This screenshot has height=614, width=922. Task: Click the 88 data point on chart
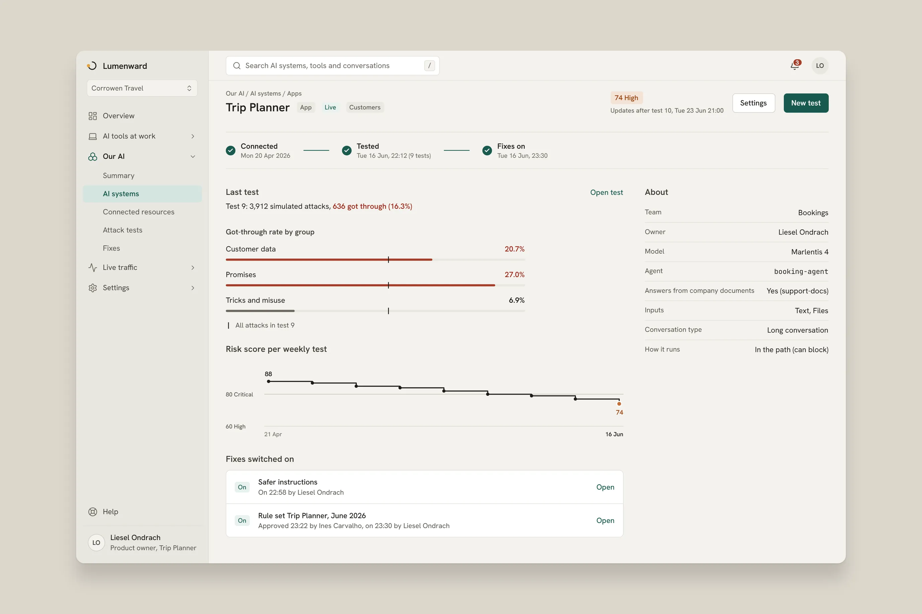coord(269,381)
